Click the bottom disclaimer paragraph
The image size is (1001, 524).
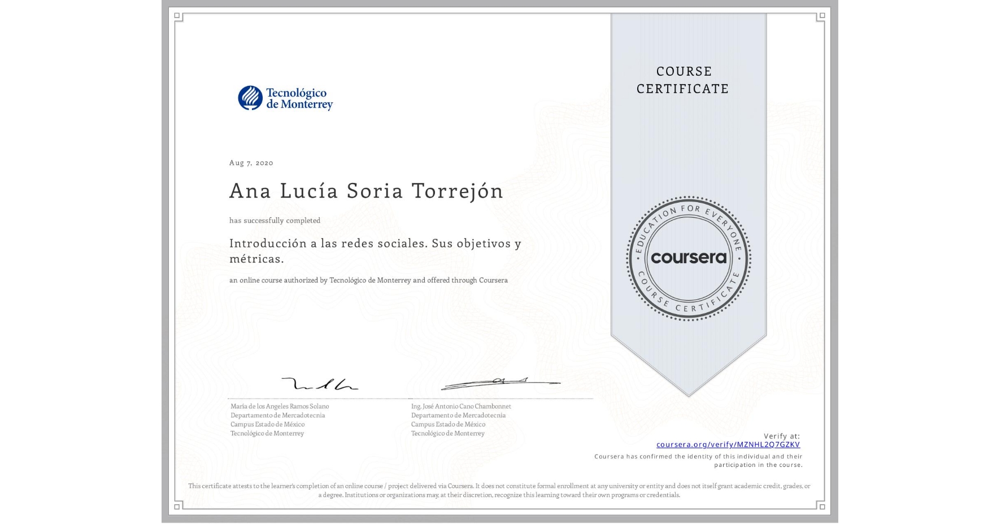coord(499,489)
